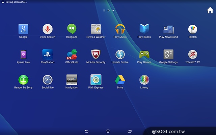Open Update Centre app

point(120,54)
